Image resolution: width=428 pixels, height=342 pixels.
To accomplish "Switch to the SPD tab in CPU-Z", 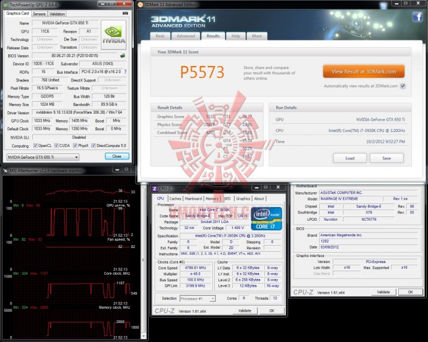I will [227, 199].
